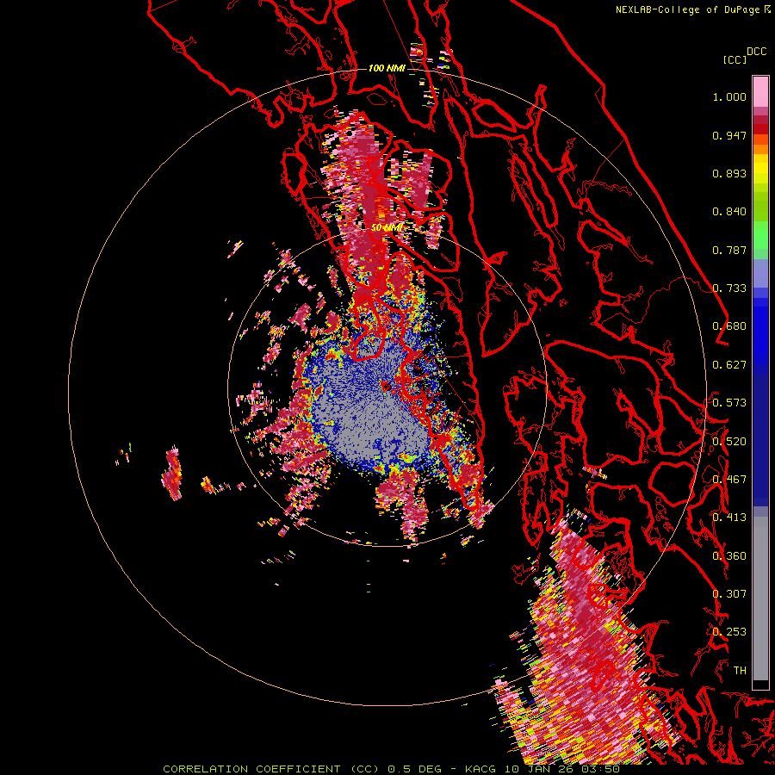
Task: Select the 0.680 scale value
Action: (729, 326)
